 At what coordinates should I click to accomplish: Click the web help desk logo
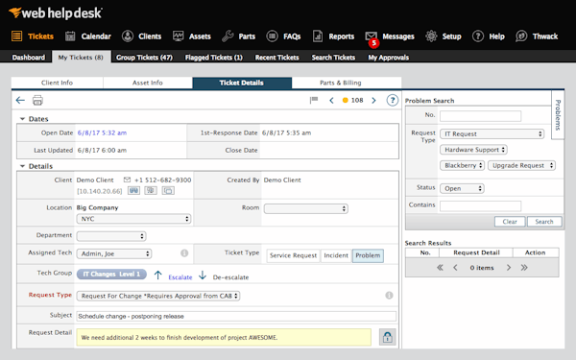coord(56,12)
